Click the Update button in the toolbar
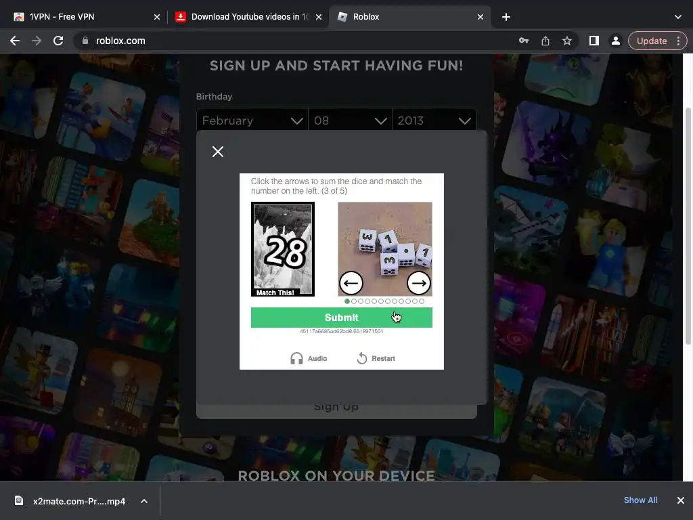 652,41
